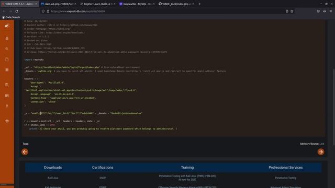Open the Penetration Testing services link

(x=286, y=178)
